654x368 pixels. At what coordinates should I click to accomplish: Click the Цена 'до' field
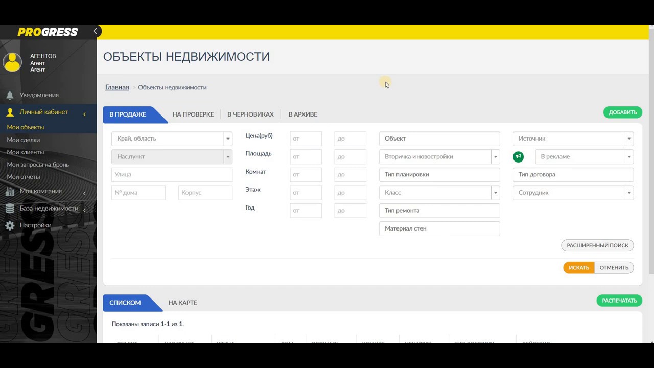[351, 139]
